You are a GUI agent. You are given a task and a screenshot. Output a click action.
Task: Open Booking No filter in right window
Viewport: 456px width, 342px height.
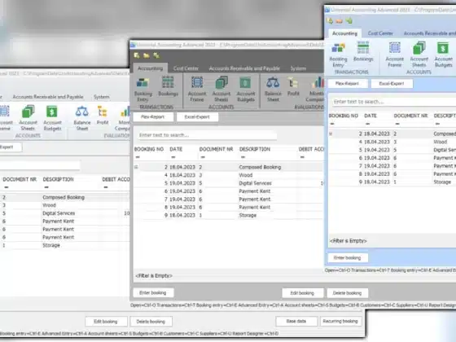[x=332, y=124]
